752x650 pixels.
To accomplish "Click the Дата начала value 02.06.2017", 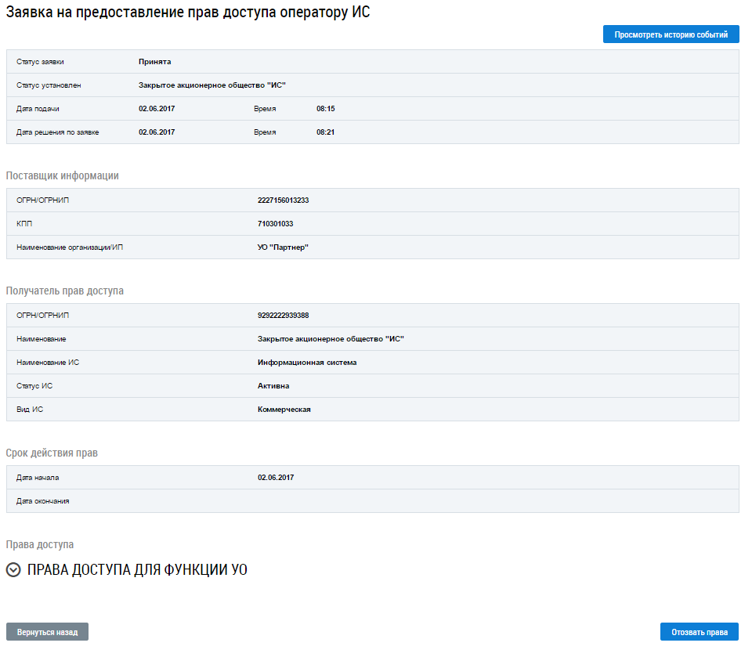I will click(x=276, y=478).
